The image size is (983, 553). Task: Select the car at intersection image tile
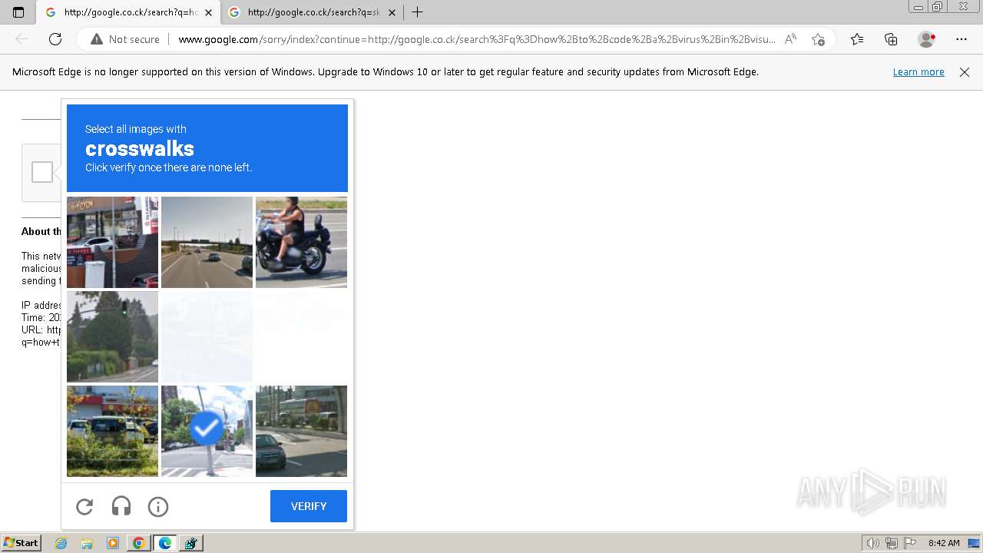[301, 431]
